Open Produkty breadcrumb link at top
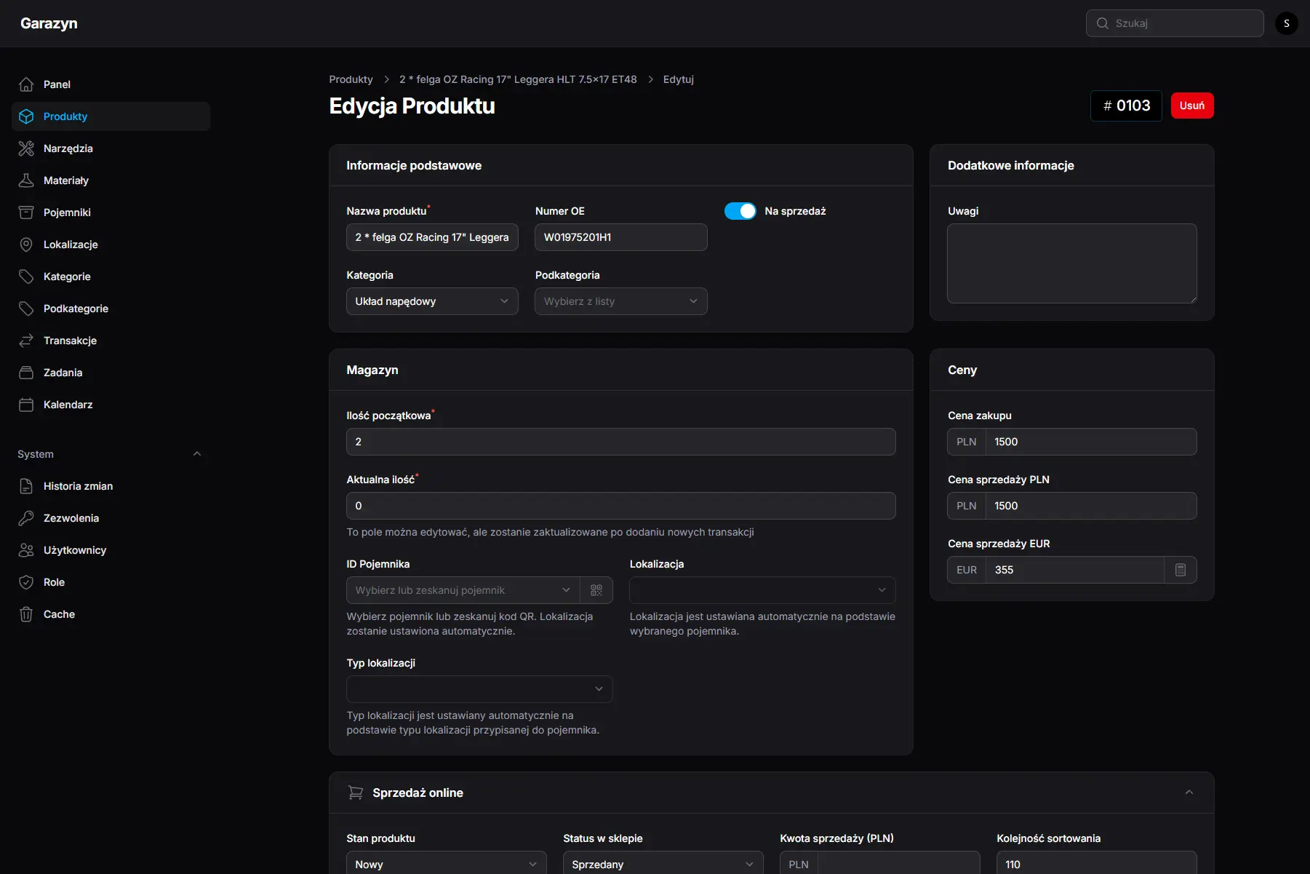The image size is (1310, 874). click(x=351, y=79)
